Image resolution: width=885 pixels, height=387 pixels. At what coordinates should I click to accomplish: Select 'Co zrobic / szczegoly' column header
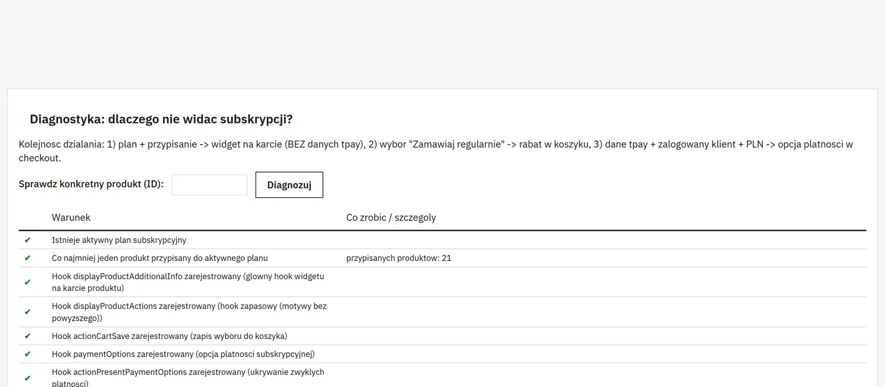click(x=391, y=217)
